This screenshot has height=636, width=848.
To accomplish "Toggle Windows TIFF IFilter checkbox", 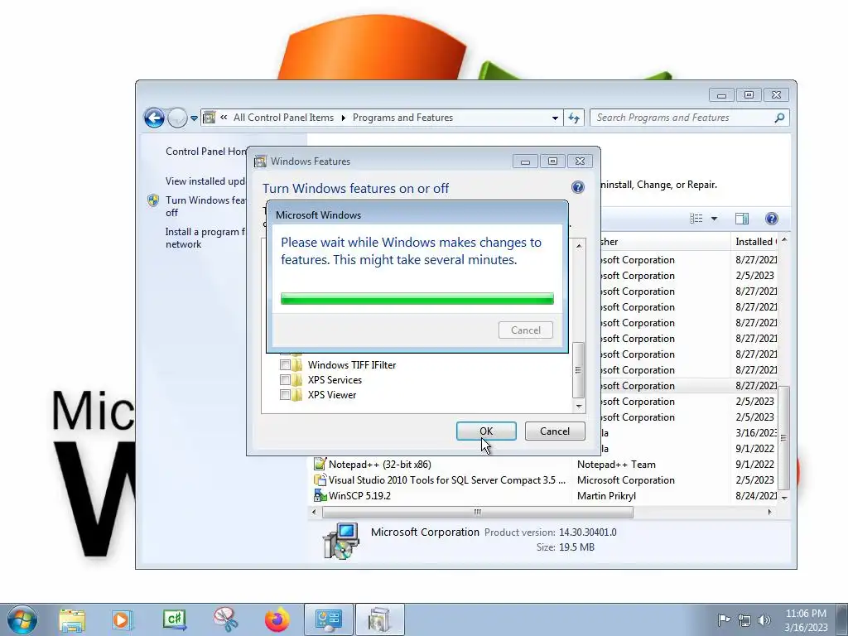I will pyautogui.click(x=285, y=365).
